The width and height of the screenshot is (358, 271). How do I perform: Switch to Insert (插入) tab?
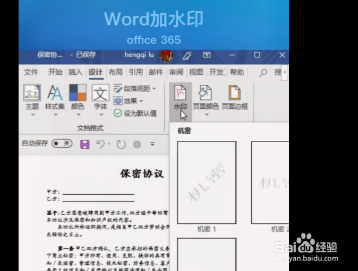[75, 72]
